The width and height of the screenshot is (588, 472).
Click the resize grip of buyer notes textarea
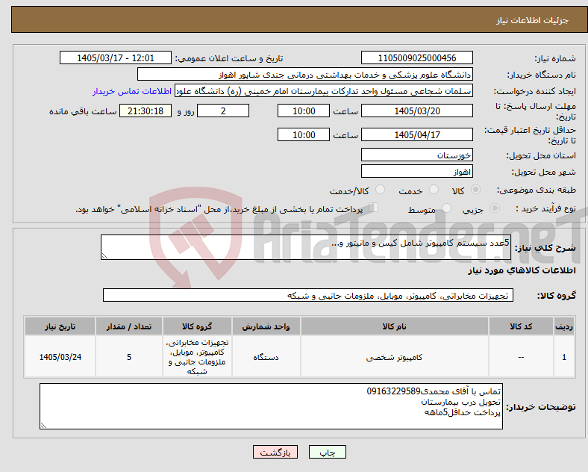point(43,426)
